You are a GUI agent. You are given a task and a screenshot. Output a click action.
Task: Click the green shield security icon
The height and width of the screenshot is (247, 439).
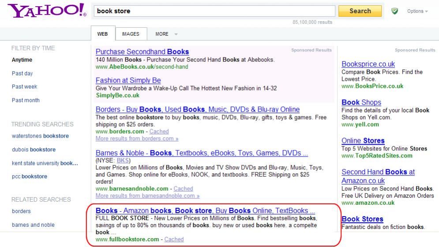coord(394,11)
